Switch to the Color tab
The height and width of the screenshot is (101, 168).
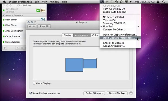coord(95,35)
